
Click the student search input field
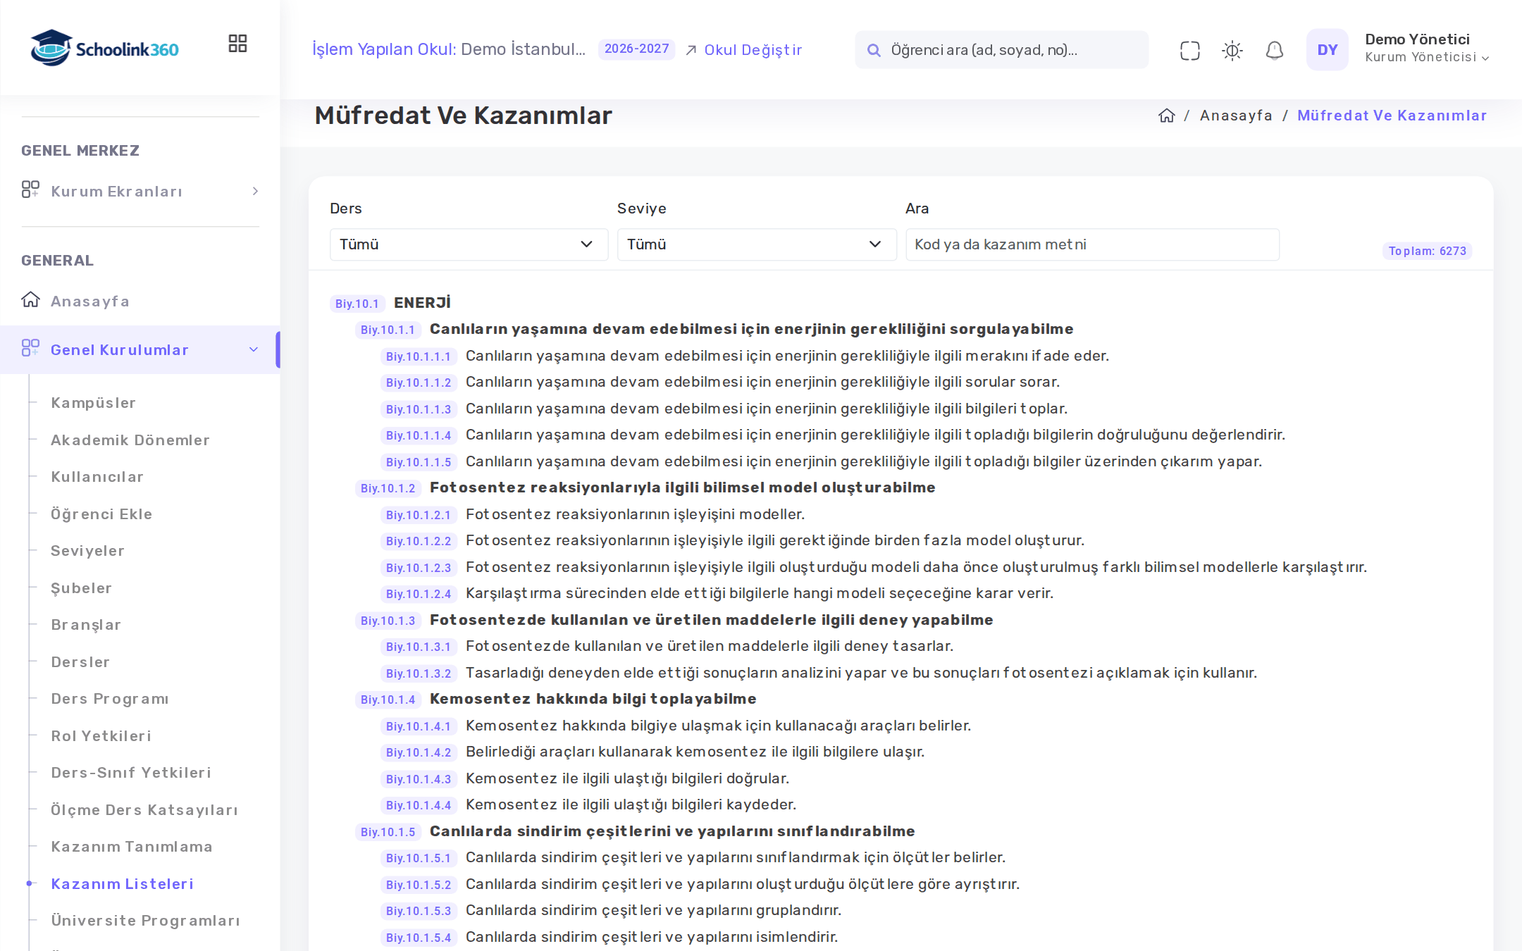click(1001, 50)
